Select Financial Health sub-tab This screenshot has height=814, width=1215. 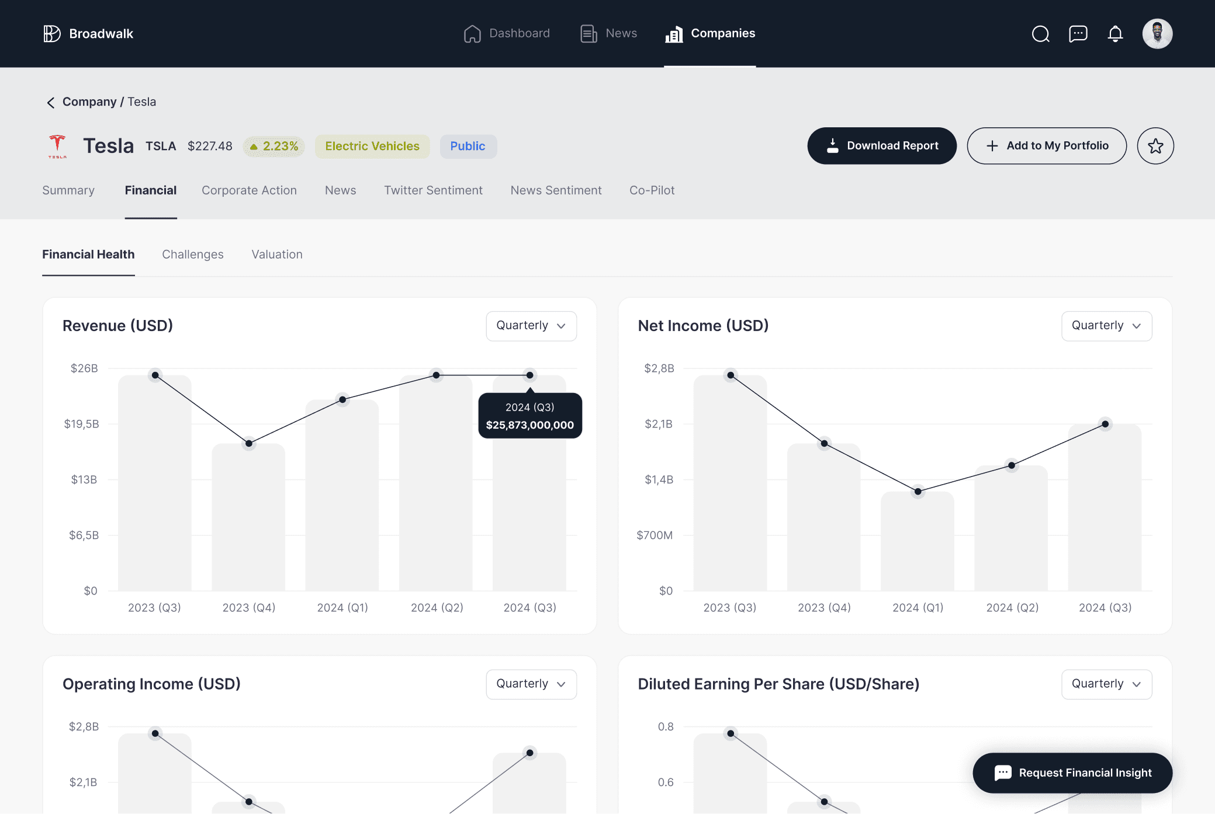(x=88, y=255)
